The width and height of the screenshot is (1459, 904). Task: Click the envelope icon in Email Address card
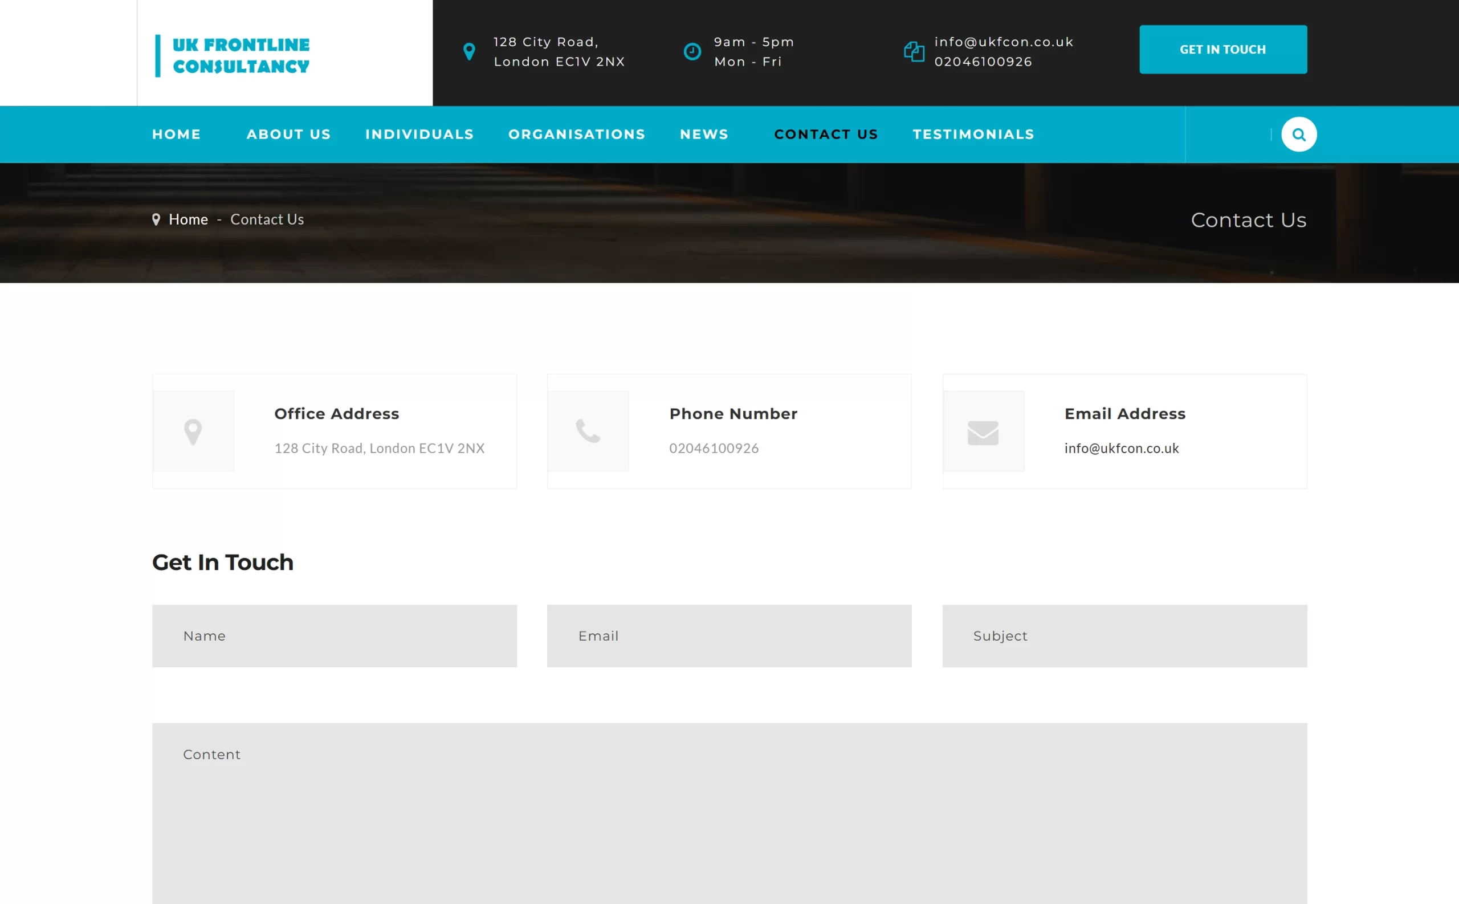coord(983,433)
